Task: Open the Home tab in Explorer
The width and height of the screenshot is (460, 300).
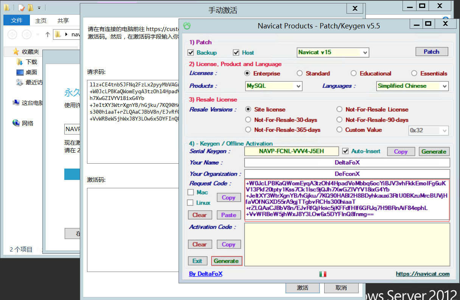Action: click(x=41, y=20)
